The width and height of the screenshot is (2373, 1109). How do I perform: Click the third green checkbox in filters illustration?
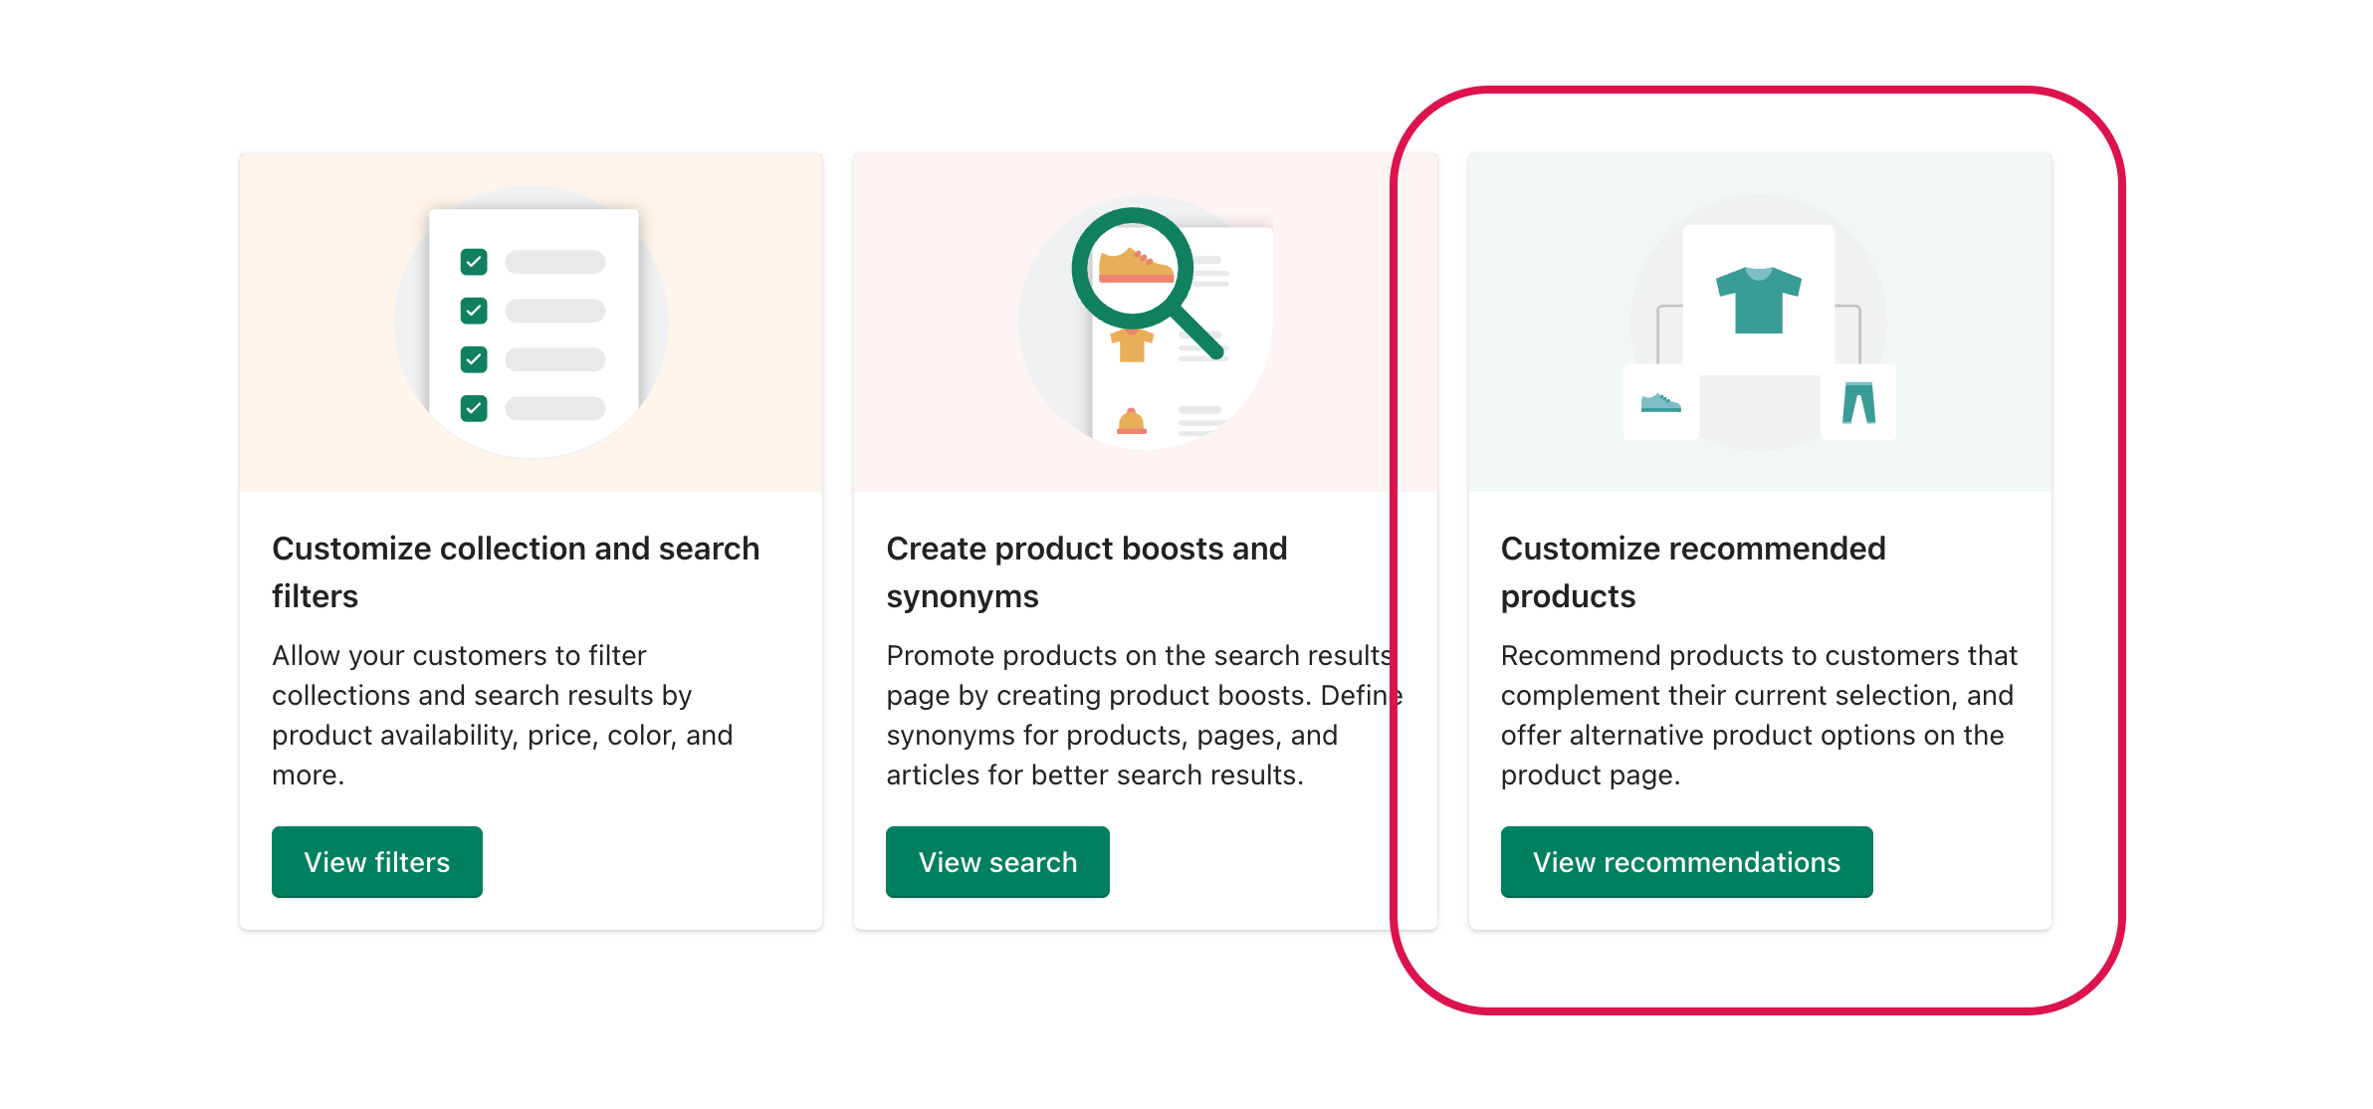click(x=474, y=359)
